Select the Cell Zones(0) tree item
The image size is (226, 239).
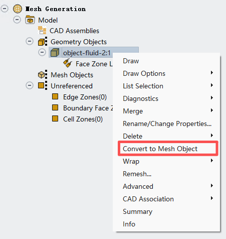coord(83,119)
